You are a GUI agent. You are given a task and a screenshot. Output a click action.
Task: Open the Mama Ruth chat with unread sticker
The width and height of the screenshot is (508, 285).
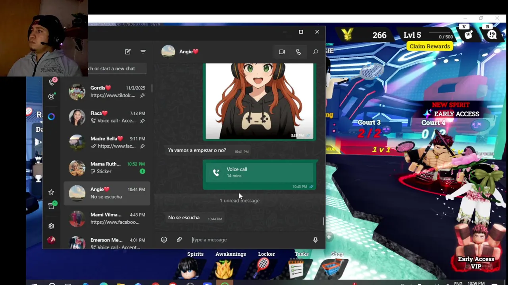107,167
